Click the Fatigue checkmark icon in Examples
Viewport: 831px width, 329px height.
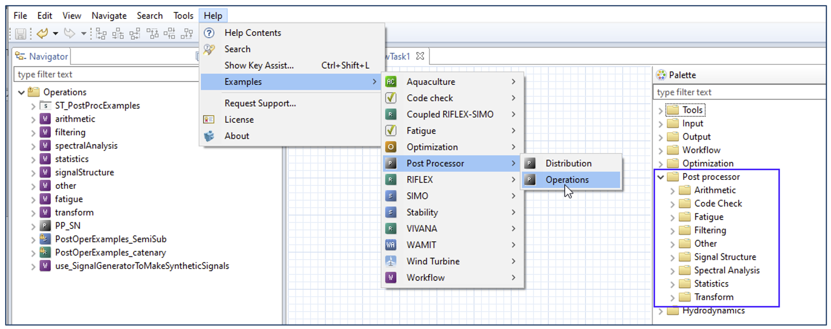click(391, 131)
